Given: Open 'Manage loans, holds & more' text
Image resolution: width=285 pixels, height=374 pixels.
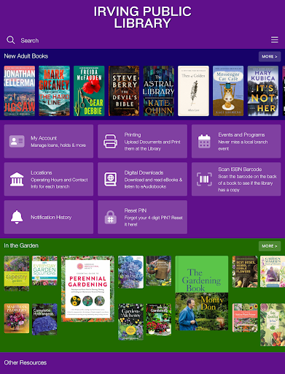Looking at the screenshot, I should [58, 145].
